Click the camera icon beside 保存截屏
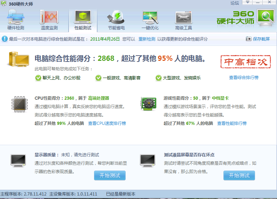The image size is (277, 199). click(x=249, y=39)
